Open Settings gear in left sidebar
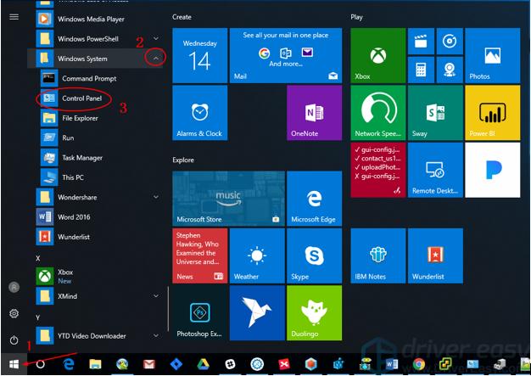The width and height of the screenshot is (531, 376). click(14, 313)
